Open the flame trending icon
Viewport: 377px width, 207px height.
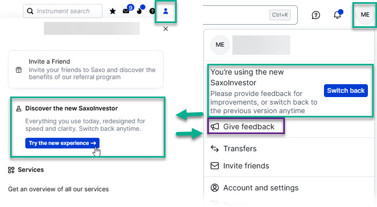point(139,11)
